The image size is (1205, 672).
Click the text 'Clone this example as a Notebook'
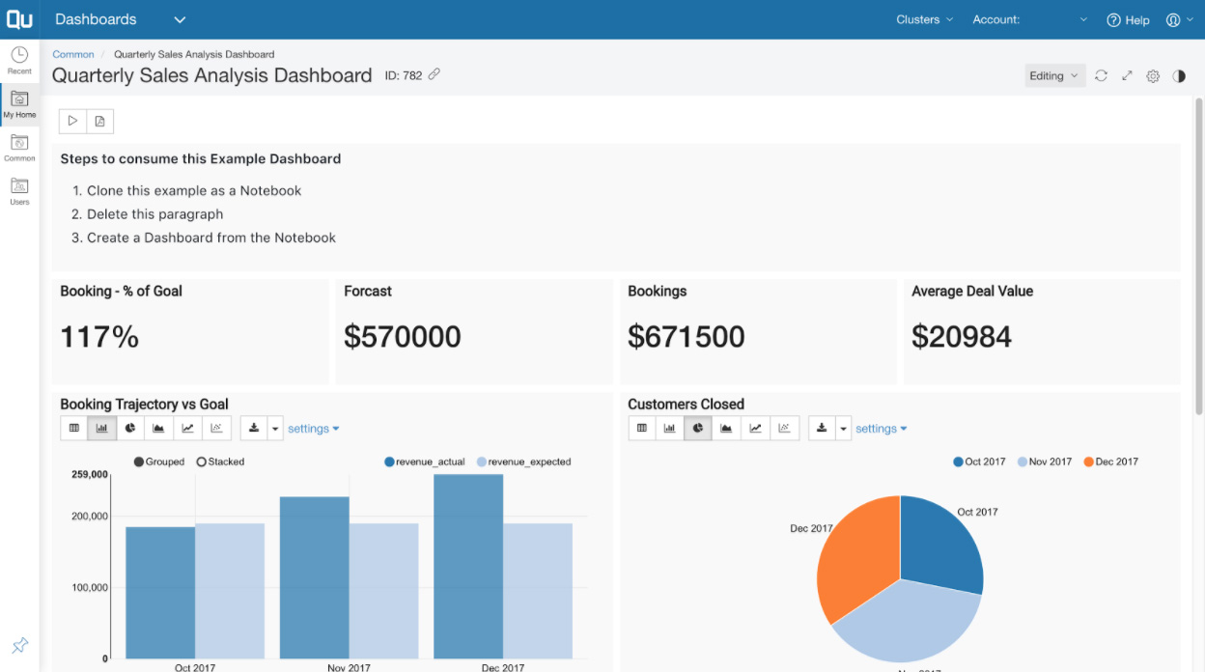tap(194, 190)
